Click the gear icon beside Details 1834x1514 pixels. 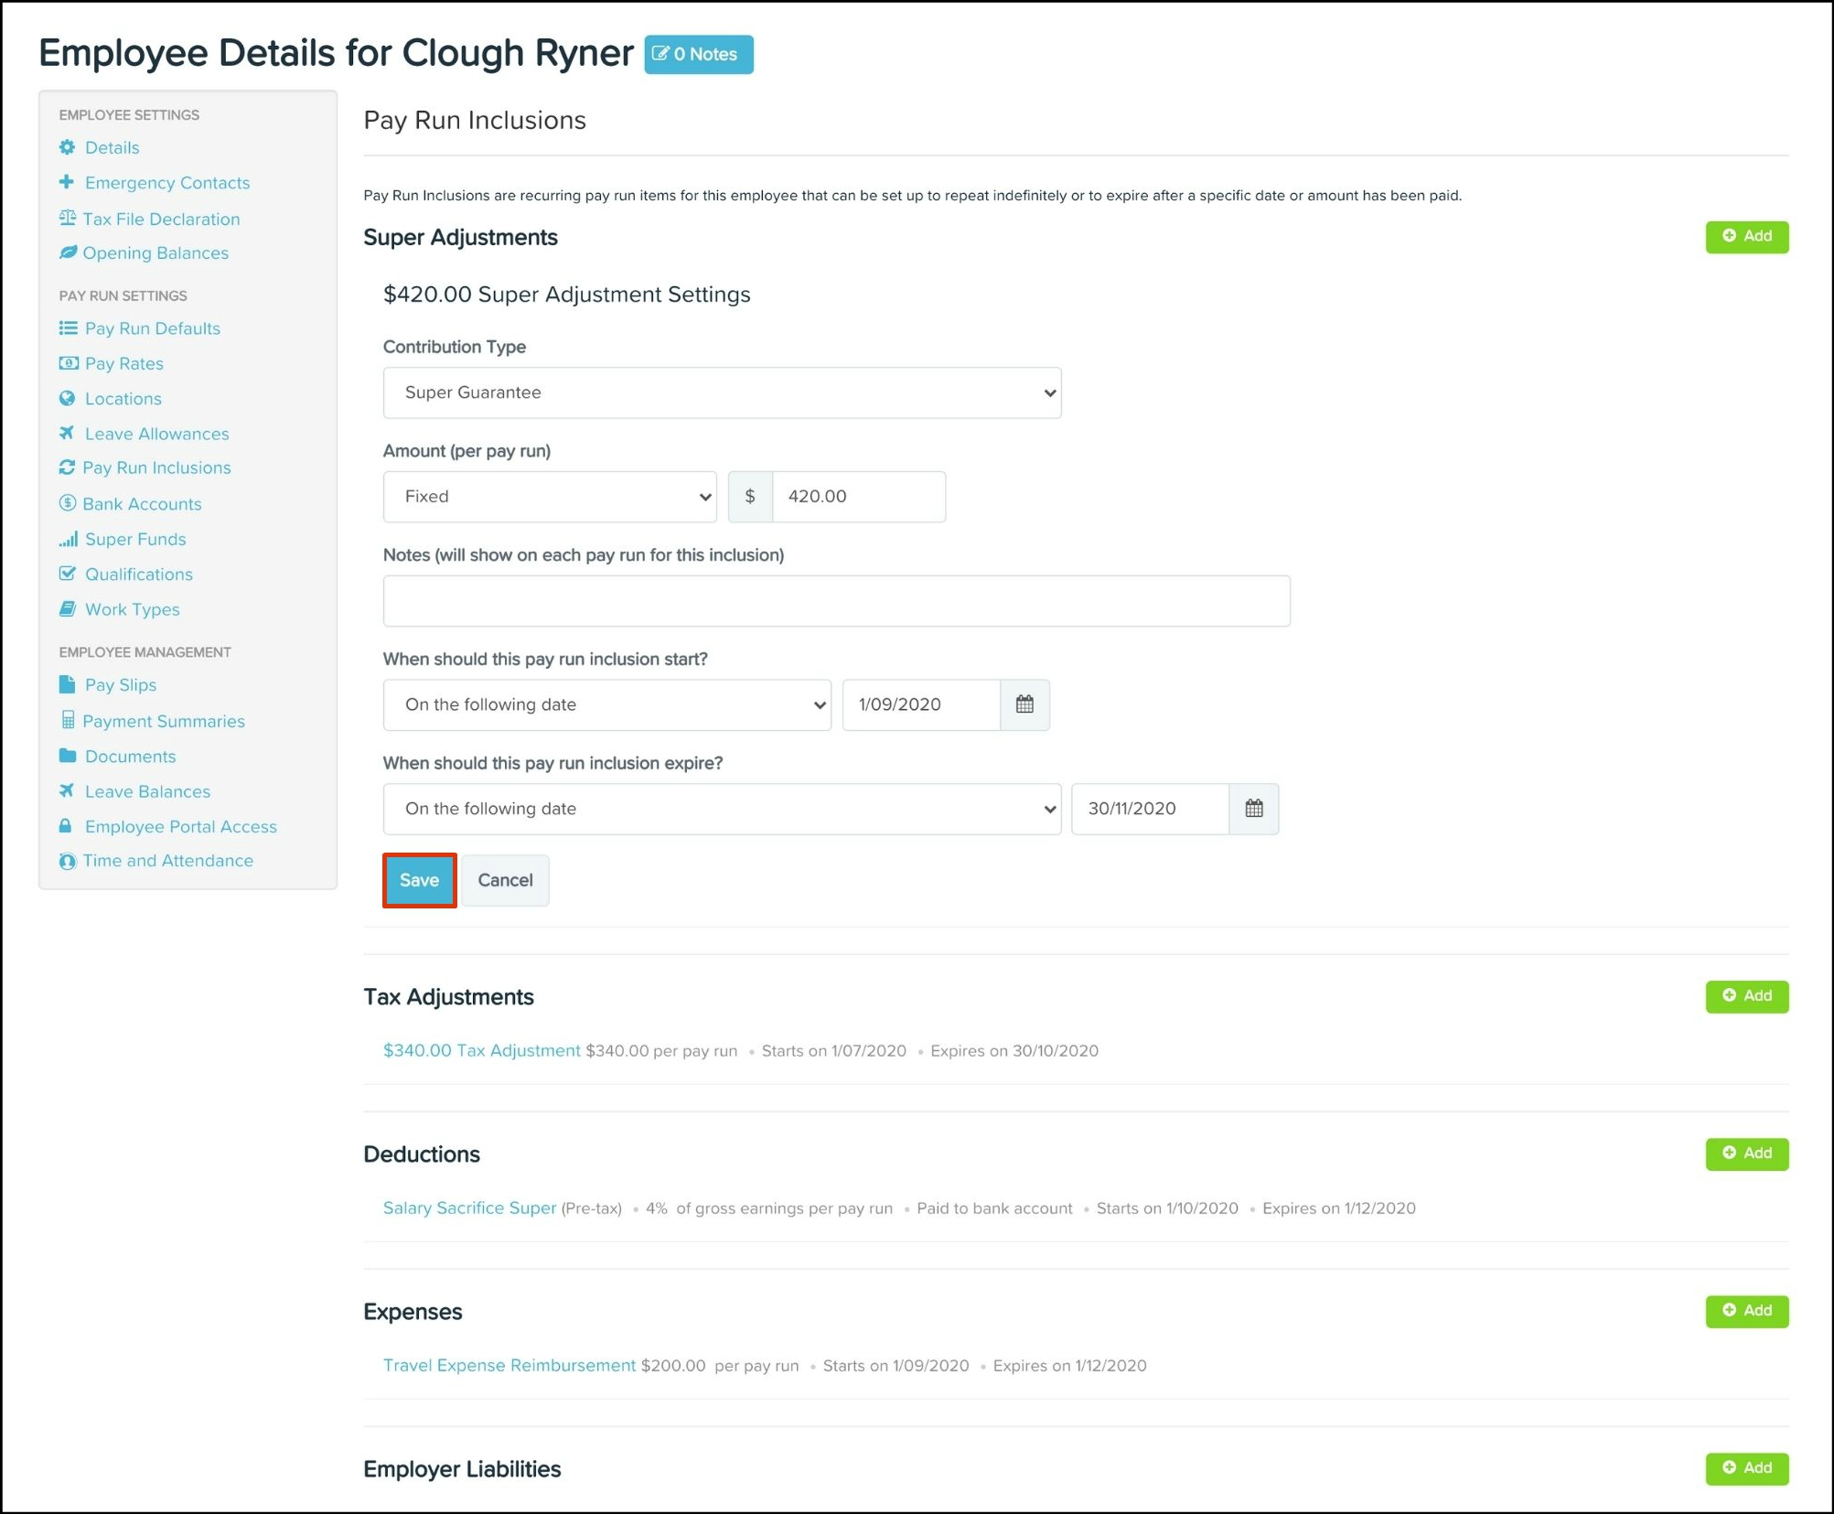(67, 147)
